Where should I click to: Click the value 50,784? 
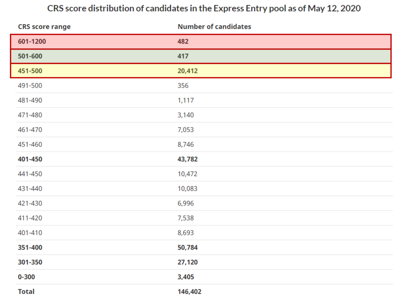pyautogui.click(x=187, y=248)
